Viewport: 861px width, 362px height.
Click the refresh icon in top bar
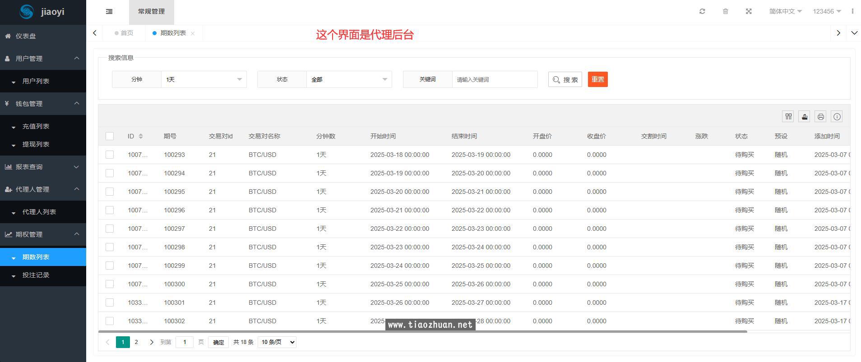702,11
